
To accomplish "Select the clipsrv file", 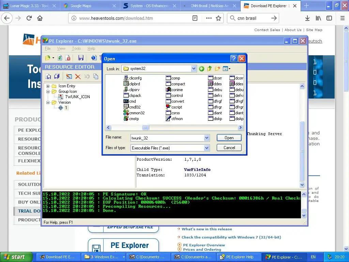I will click(132, 90).
